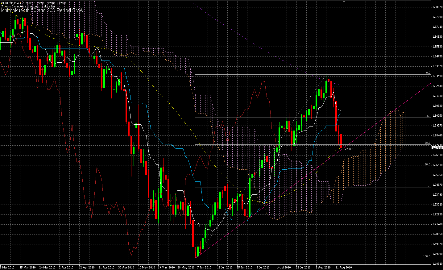Click the 1.36330 price scale value
443x270 pixels.
coord(438,37)
